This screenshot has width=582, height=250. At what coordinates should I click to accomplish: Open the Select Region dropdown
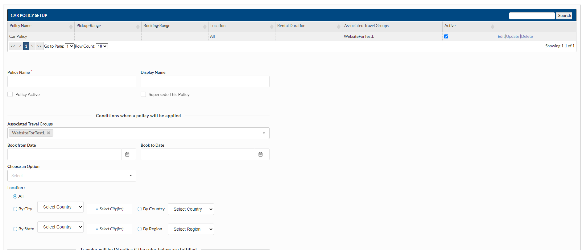(191, 229)
